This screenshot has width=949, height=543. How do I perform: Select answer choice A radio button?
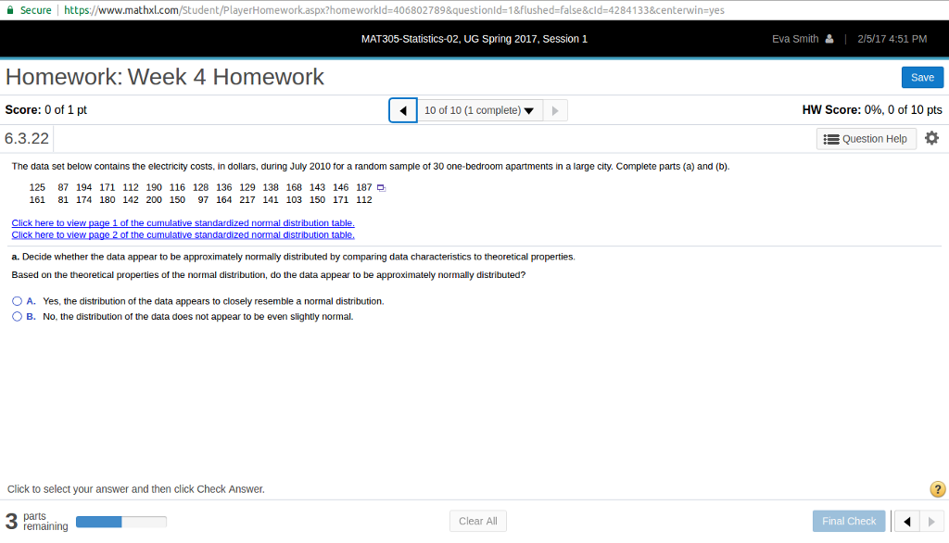(17, 300)
